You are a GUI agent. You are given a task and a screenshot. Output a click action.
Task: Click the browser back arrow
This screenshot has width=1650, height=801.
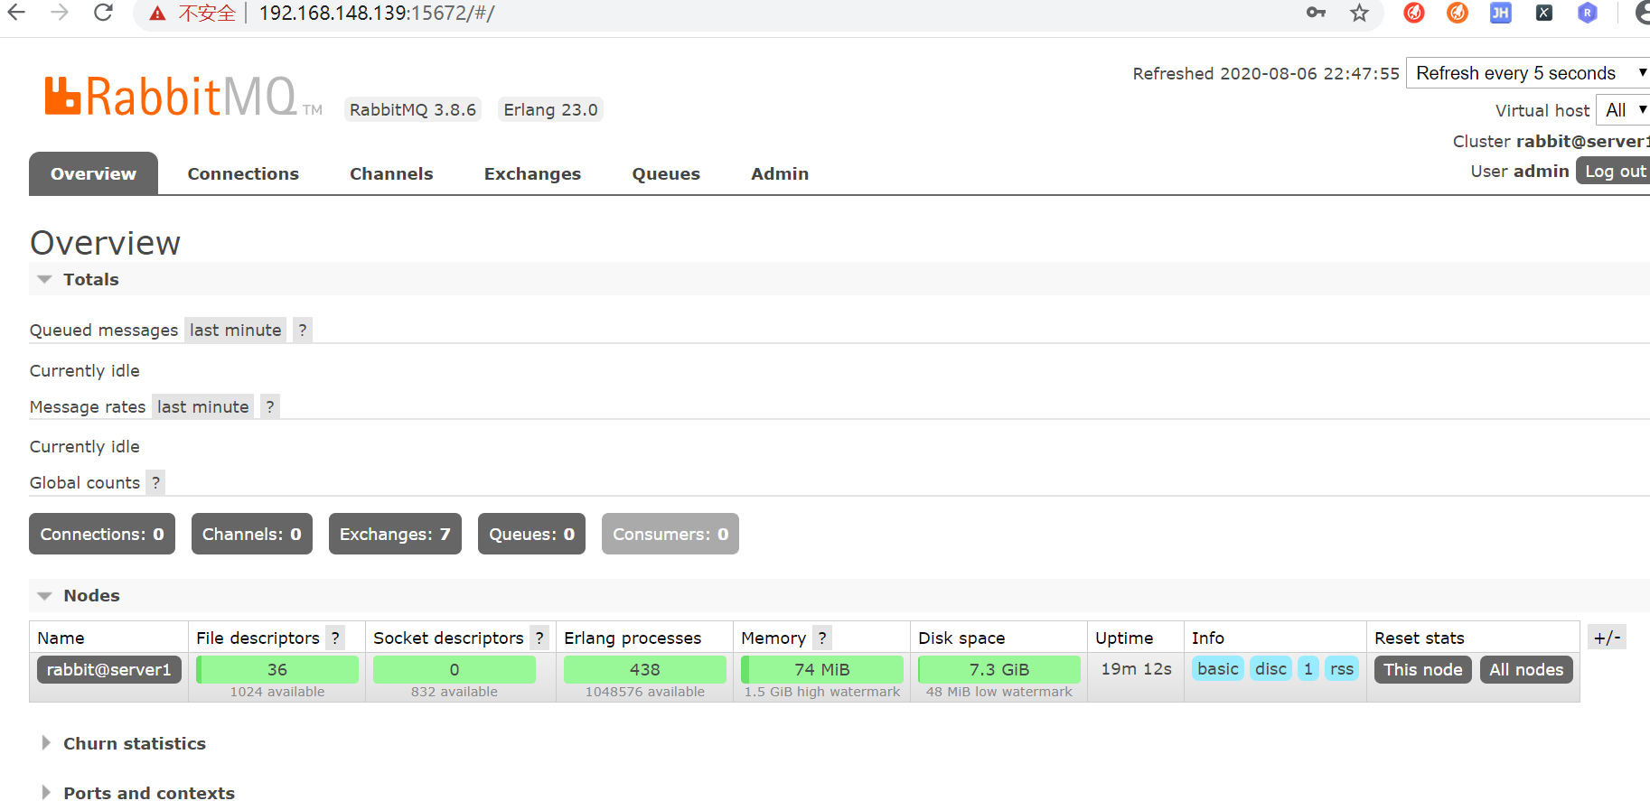click(16, 13)
